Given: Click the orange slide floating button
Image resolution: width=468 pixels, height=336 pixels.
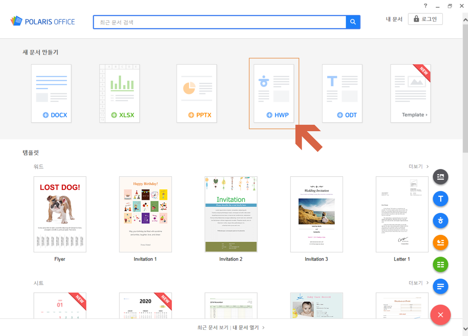Looking at the screenshot, I should point(441,243).
